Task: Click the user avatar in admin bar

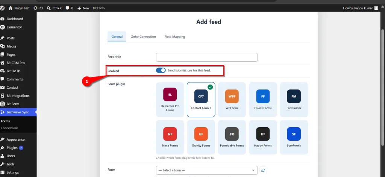Action: click(x=376, y=8)
